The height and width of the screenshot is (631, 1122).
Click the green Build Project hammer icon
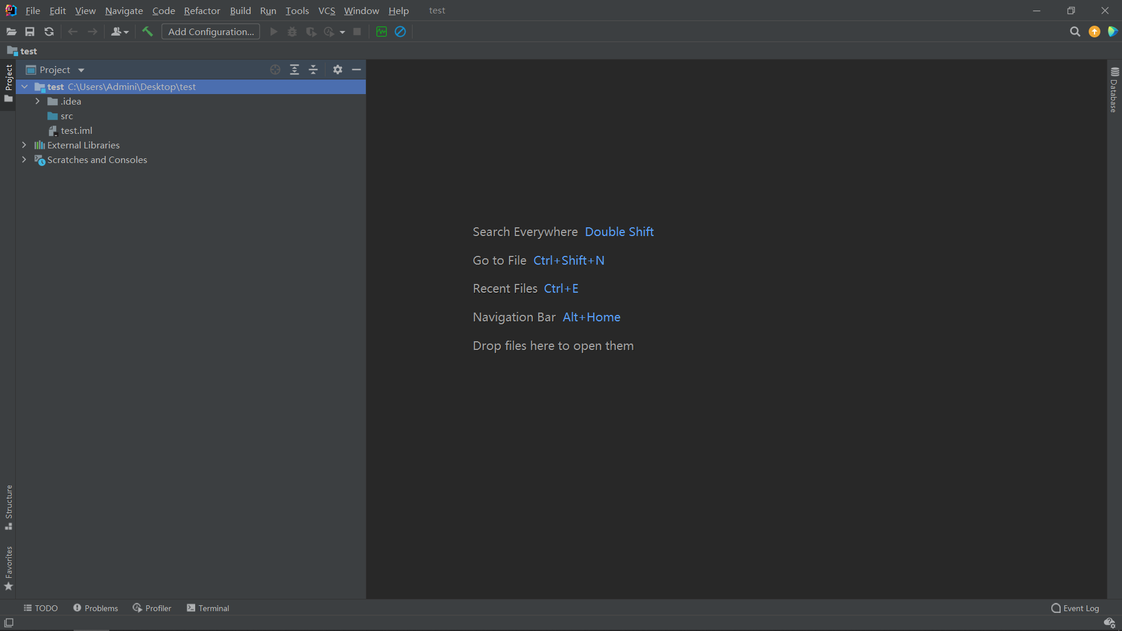pyautogui.click(x=147, y=32)
